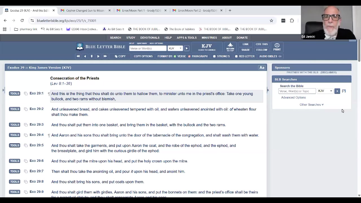
Task: Open KJV version dropdown in header search
Action: click(175, 48)
